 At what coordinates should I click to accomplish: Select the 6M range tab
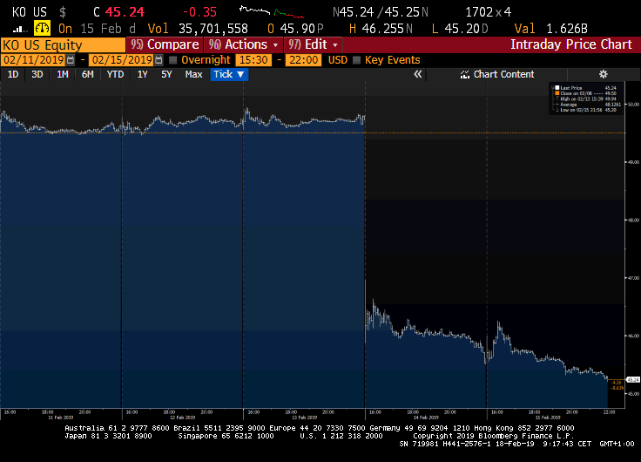click(87, 74)
